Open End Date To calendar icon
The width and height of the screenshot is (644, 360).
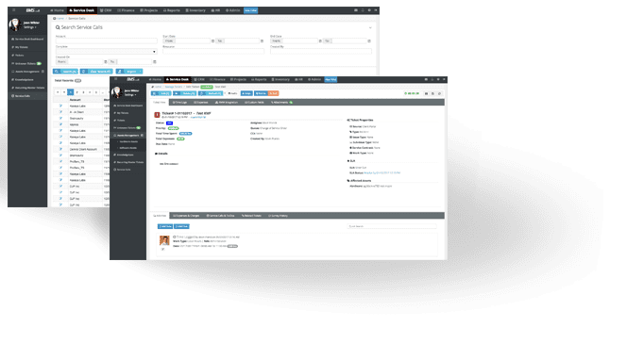tap(369, 41)
